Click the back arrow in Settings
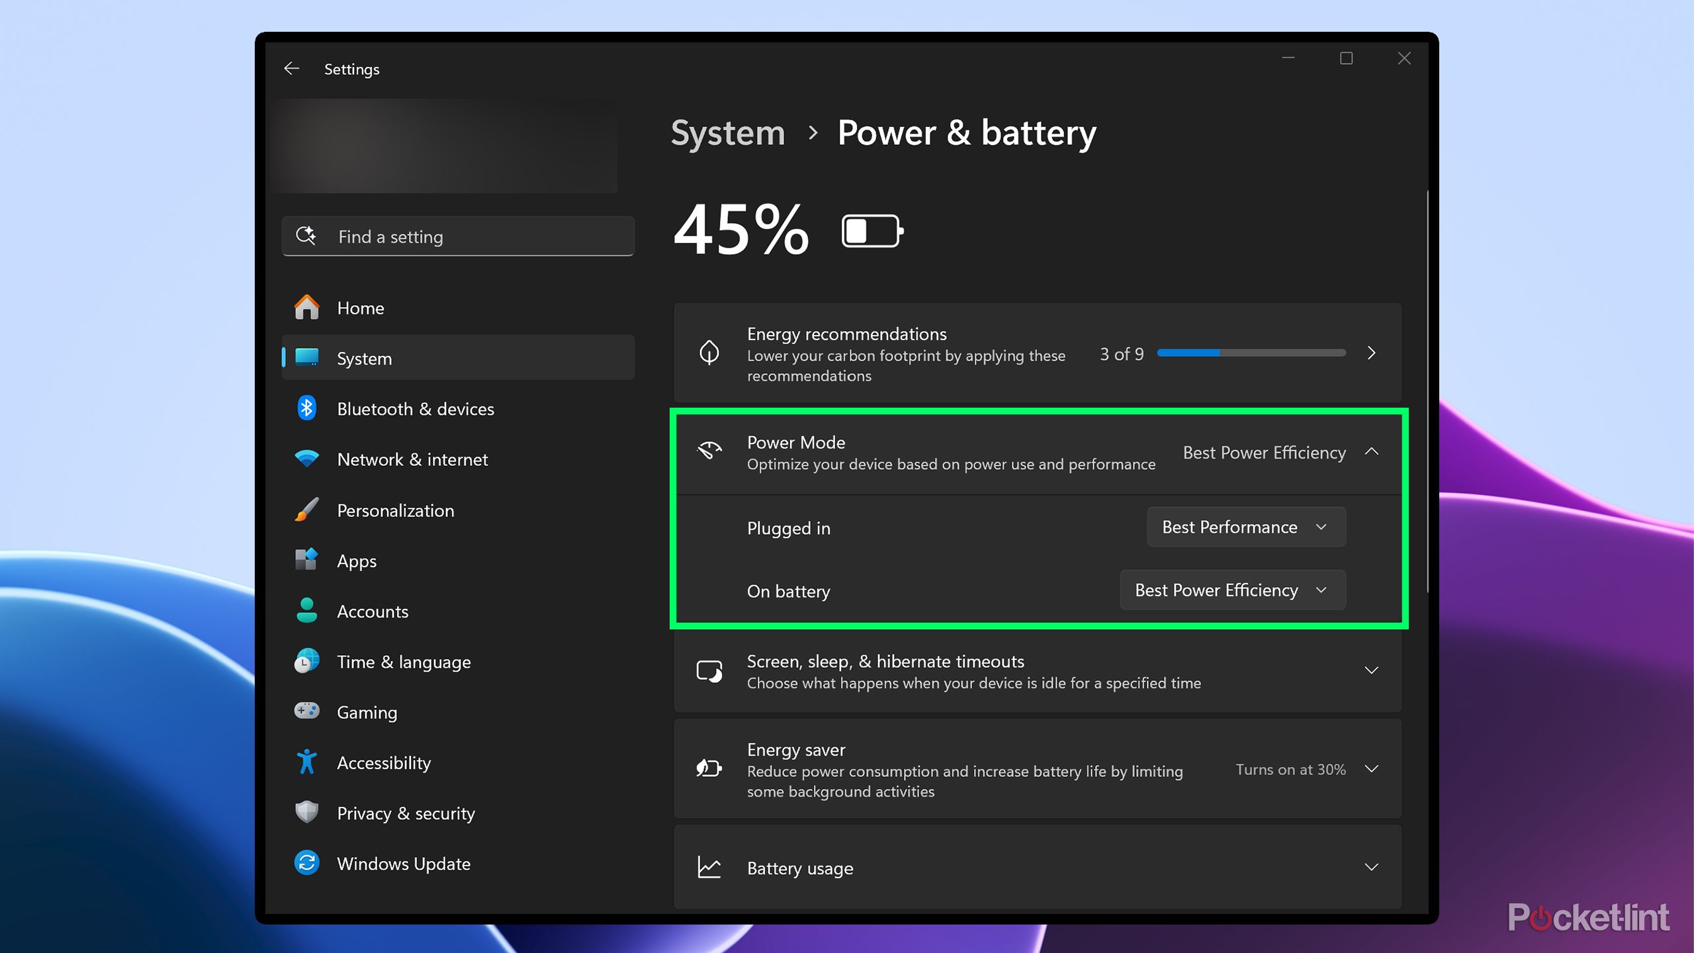This screenshot has width=1694, height=953. click(x=291, y=68)
